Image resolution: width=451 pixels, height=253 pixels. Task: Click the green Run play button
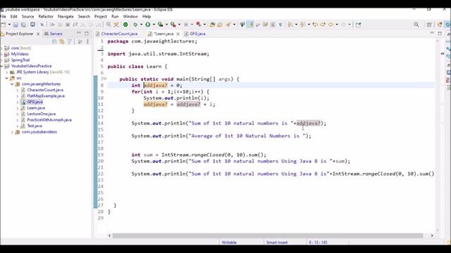click(148, 25)
